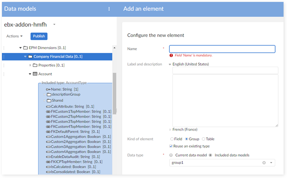
Task: Click the FKCustom1TopMember link field icon
Action: tap(48, 112)
